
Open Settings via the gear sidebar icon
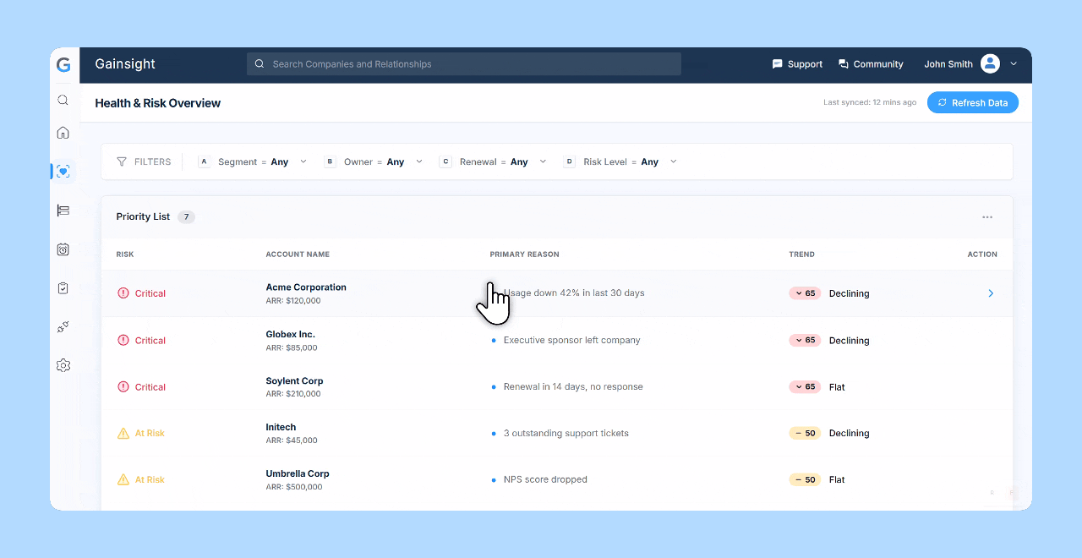pos(63,365)
